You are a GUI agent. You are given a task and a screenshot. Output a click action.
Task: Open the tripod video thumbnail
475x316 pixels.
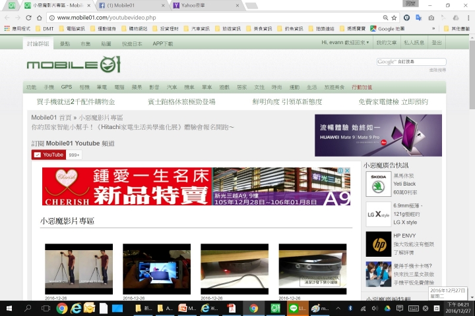79,269
